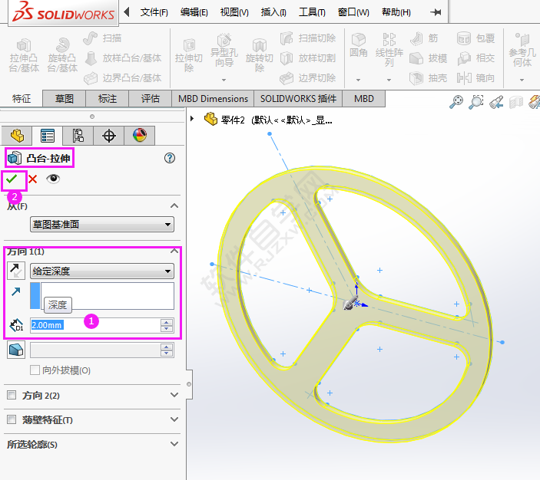Click the Reference Geometry (参考几何体) tool
The width and height of the screenshot is (540, 480).
(522, 50)
